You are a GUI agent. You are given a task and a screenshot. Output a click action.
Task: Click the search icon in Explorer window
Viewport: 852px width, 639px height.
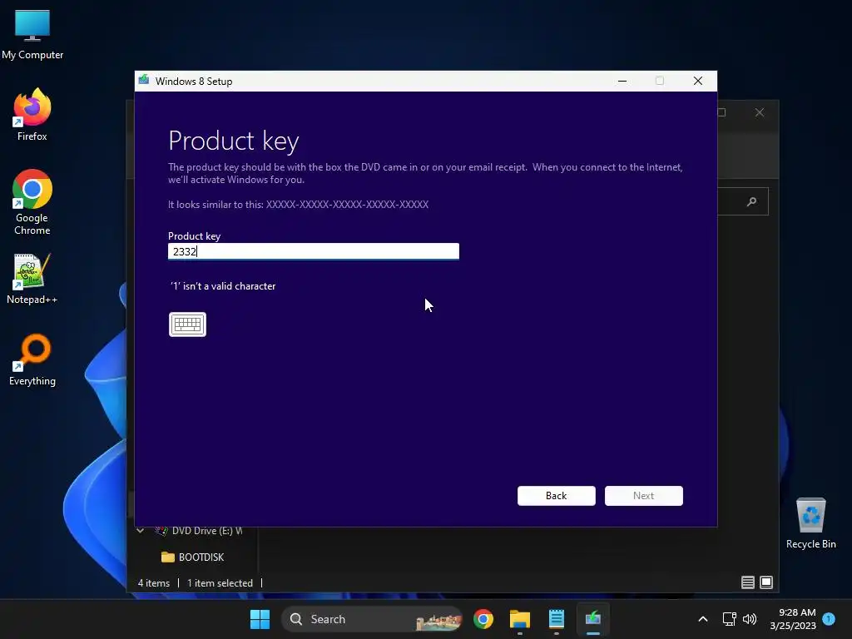(752, 201)
